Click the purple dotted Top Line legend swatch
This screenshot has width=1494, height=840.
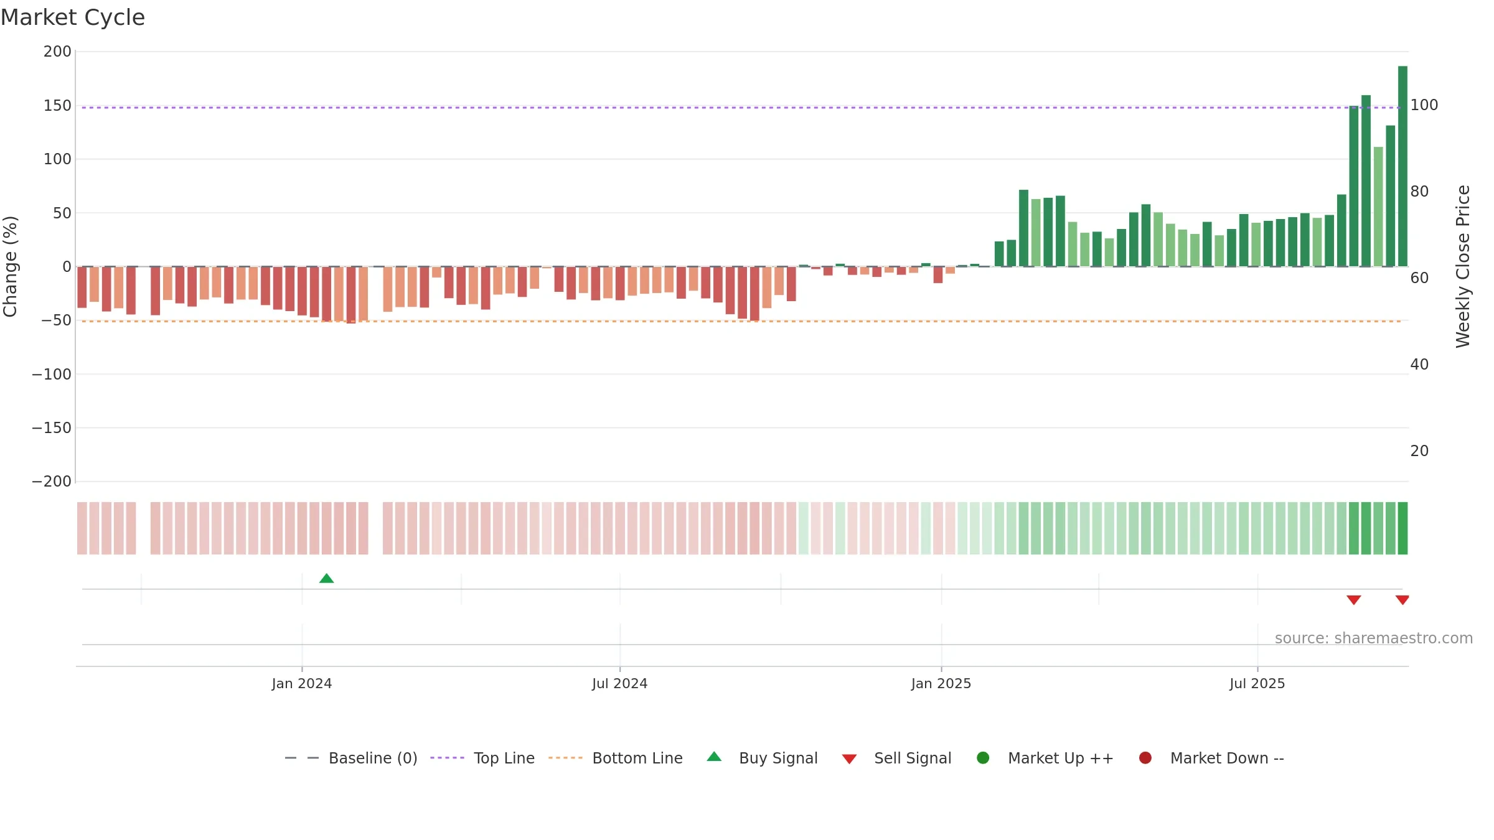(447, 758)
